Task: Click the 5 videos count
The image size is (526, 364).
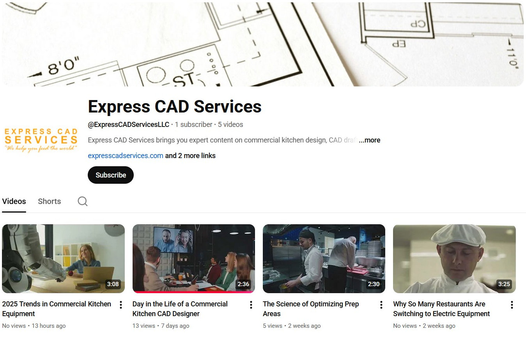Action: (x=230, y=124)
